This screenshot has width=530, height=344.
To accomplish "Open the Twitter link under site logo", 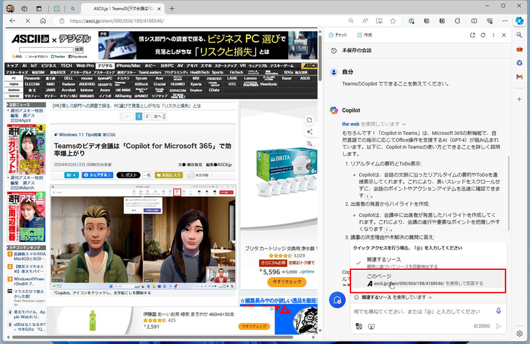I will pos(59,57).
